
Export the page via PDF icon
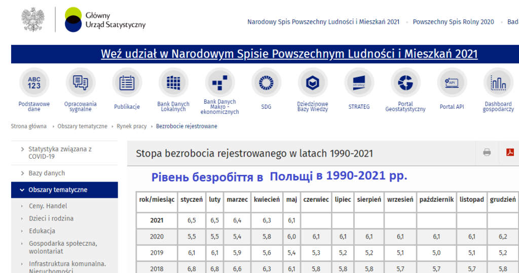tap(510, 152)
